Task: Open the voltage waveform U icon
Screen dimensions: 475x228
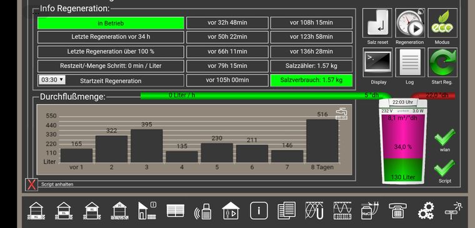Action: (314, 211)
